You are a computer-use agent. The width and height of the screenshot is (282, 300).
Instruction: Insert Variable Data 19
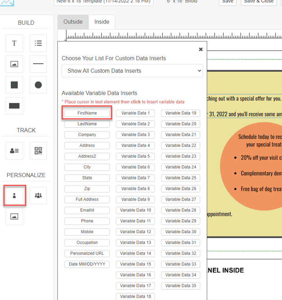[x=181, y=113]
